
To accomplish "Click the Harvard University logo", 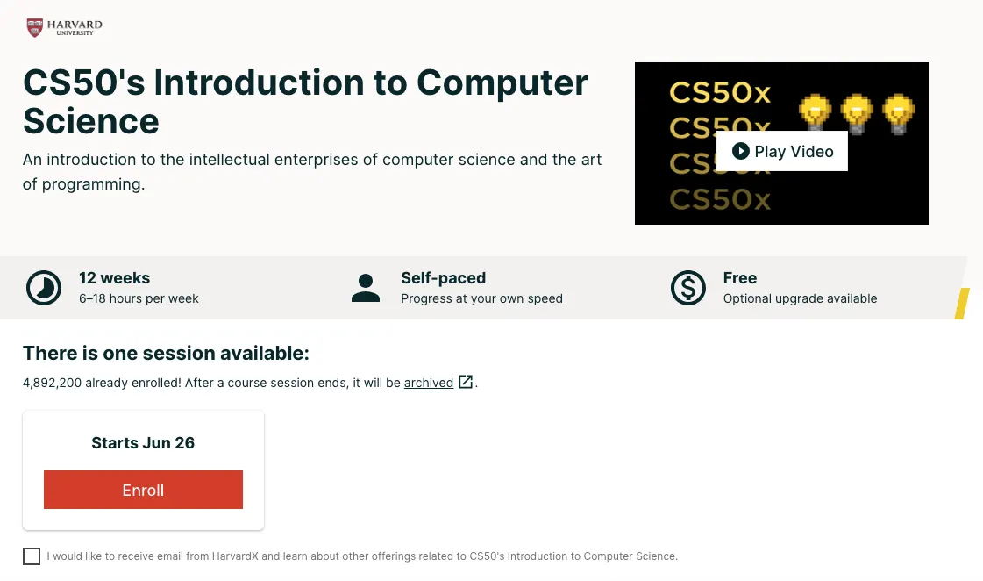I will [64, 27].
